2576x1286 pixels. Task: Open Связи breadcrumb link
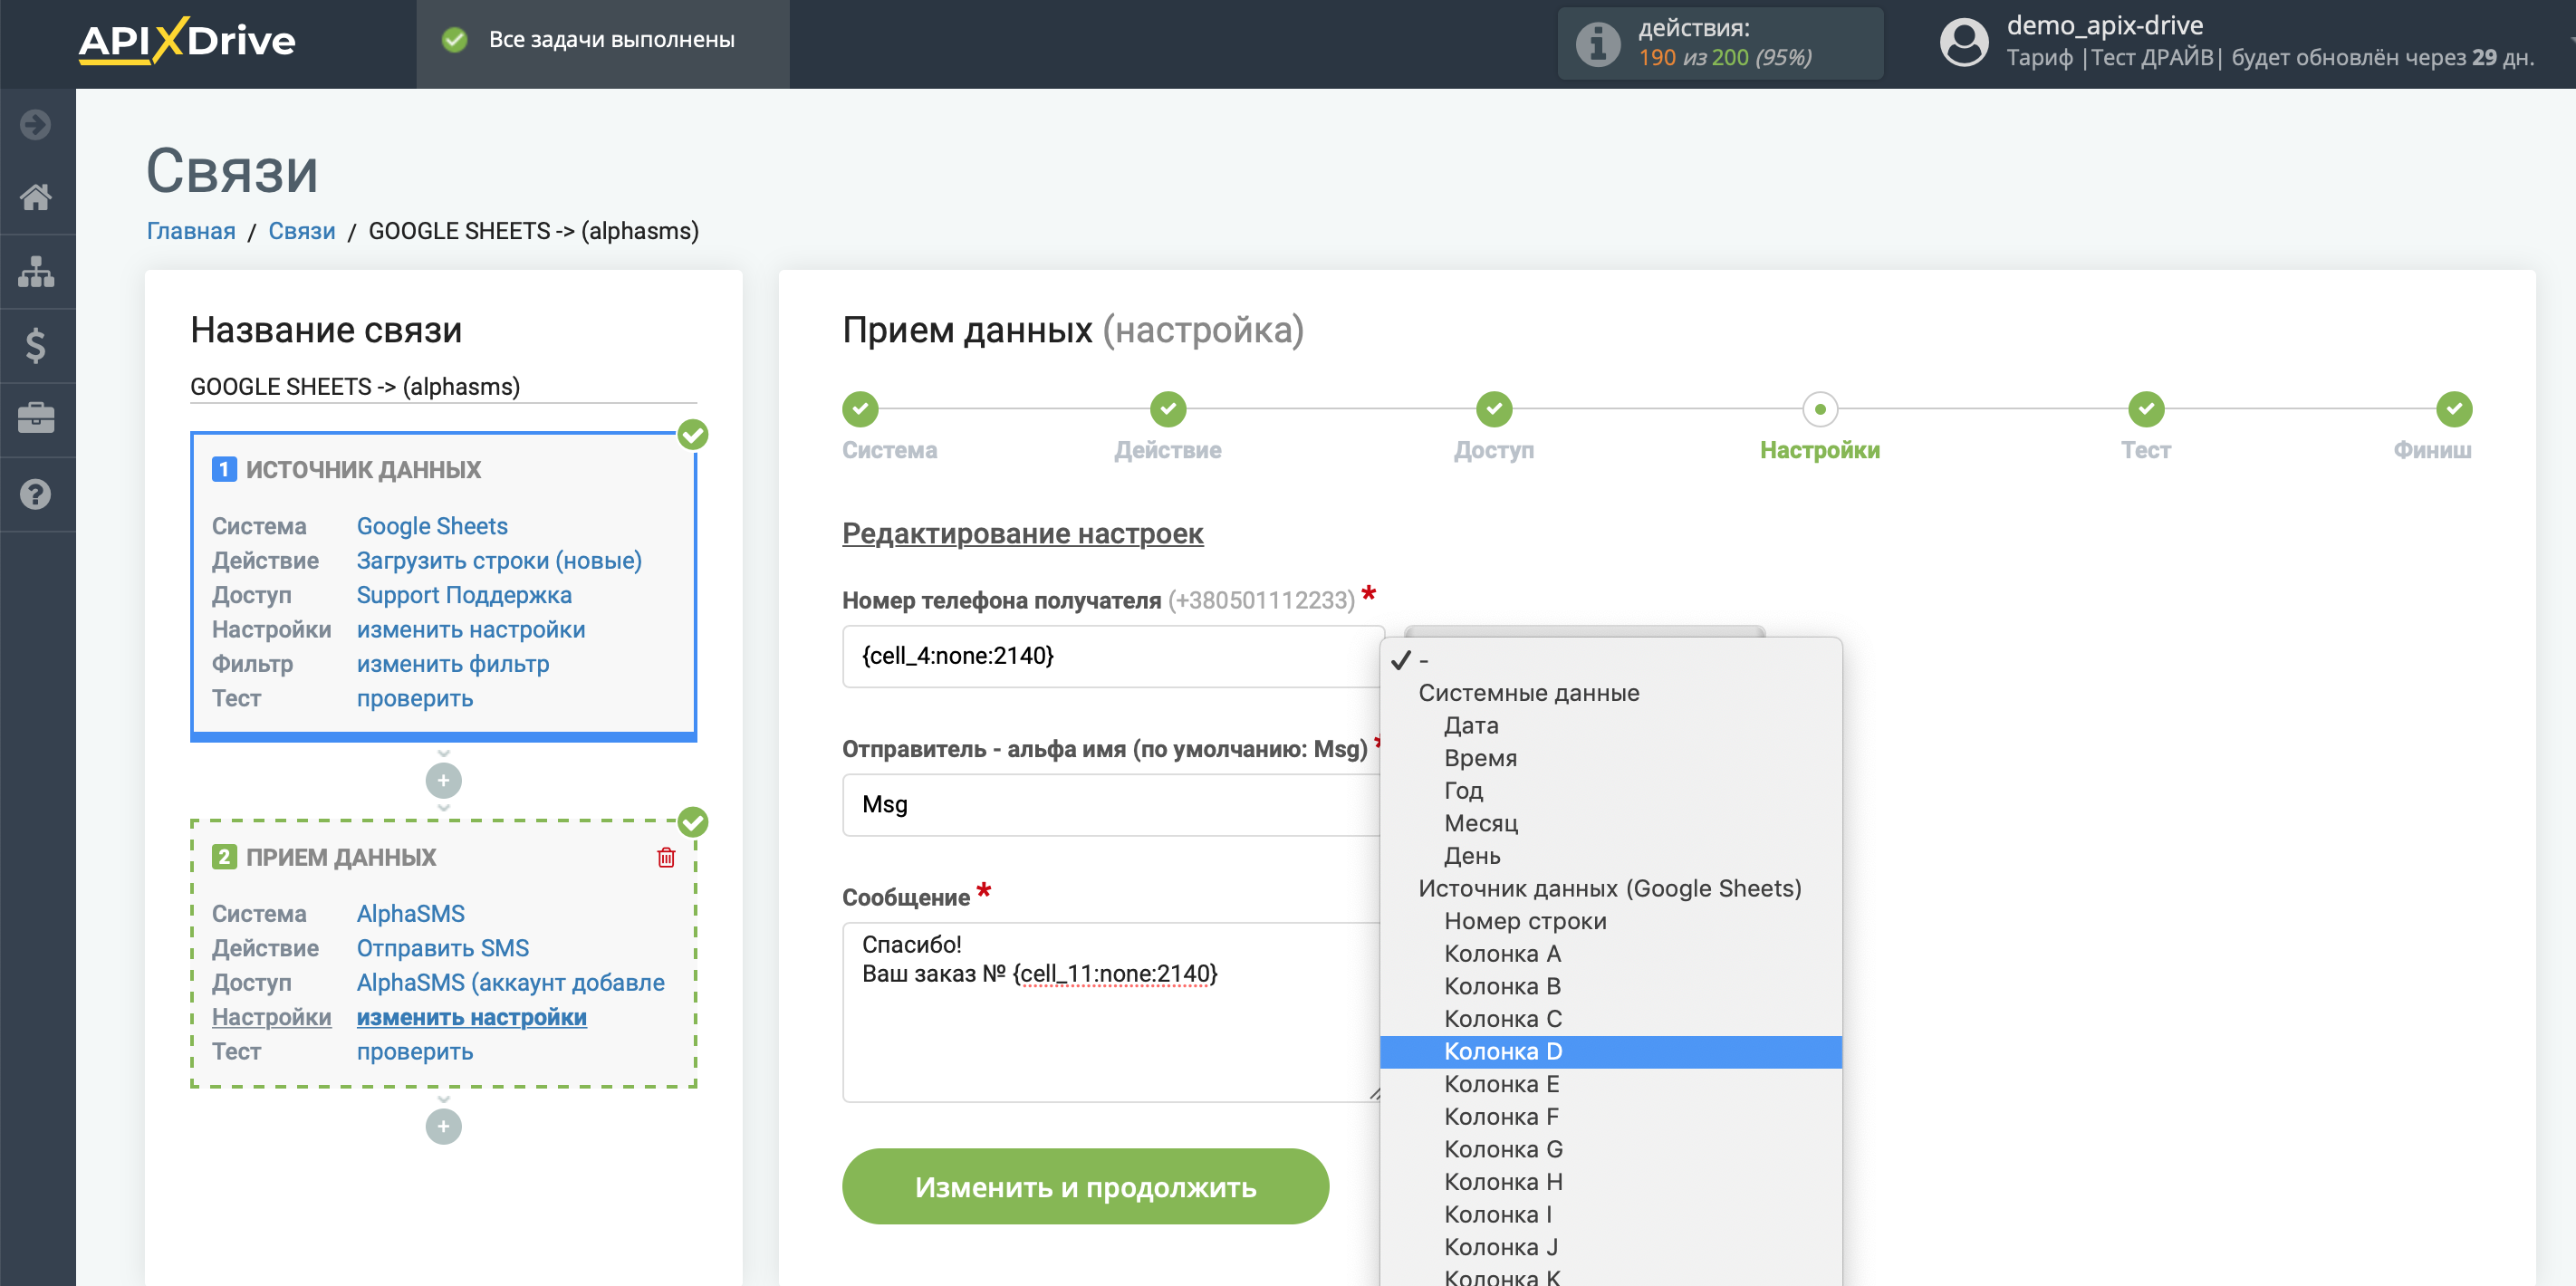point(302,231)
